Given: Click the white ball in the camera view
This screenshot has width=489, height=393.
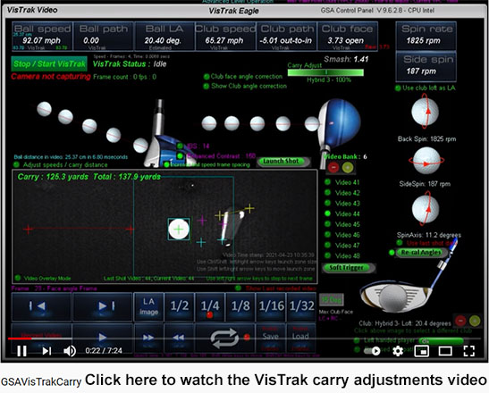Looking at the screenshot, I should coord(179,230).
